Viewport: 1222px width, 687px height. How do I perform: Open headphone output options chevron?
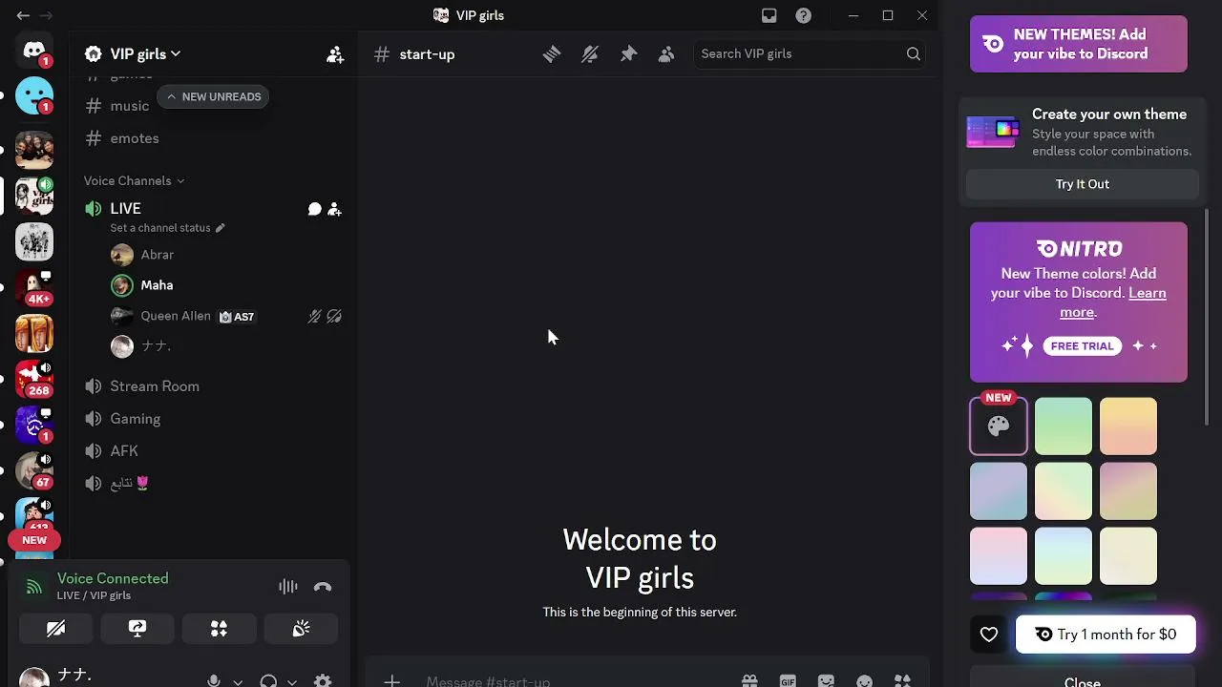tap(292, 681)
